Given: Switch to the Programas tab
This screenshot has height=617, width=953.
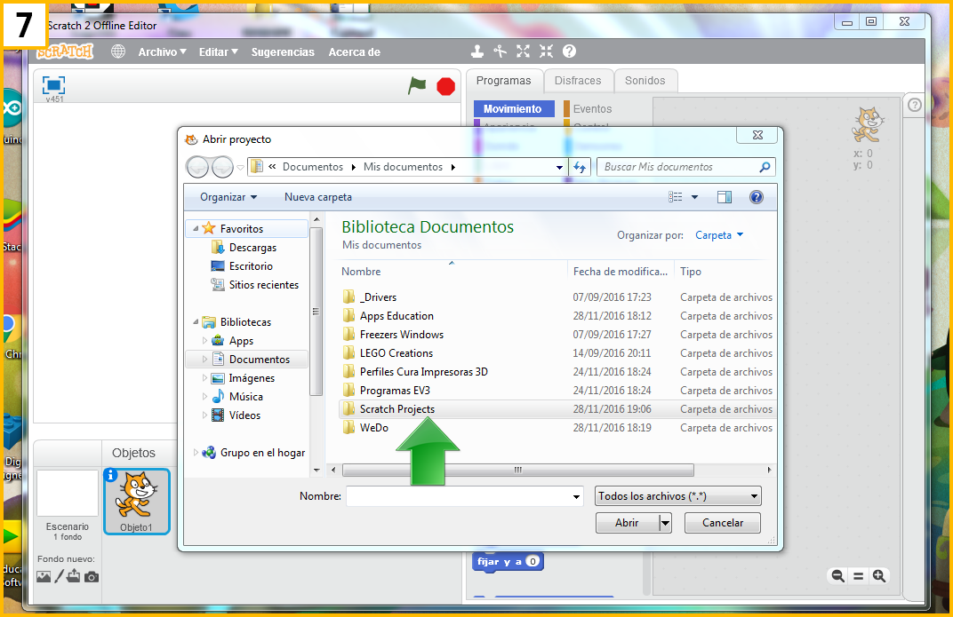Looking at the screenshot, I should [503, 81].
